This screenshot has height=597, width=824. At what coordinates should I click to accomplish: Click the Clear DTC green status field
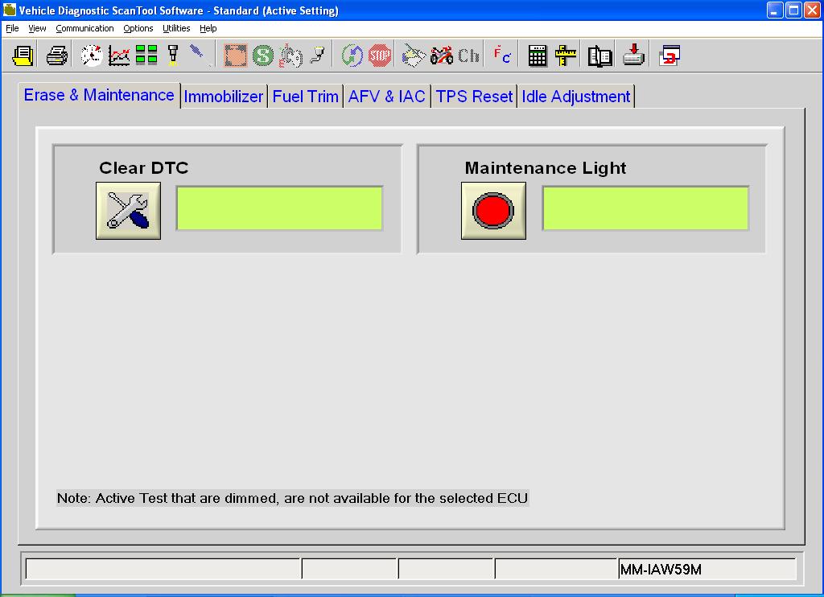click(x=279, y=208)
